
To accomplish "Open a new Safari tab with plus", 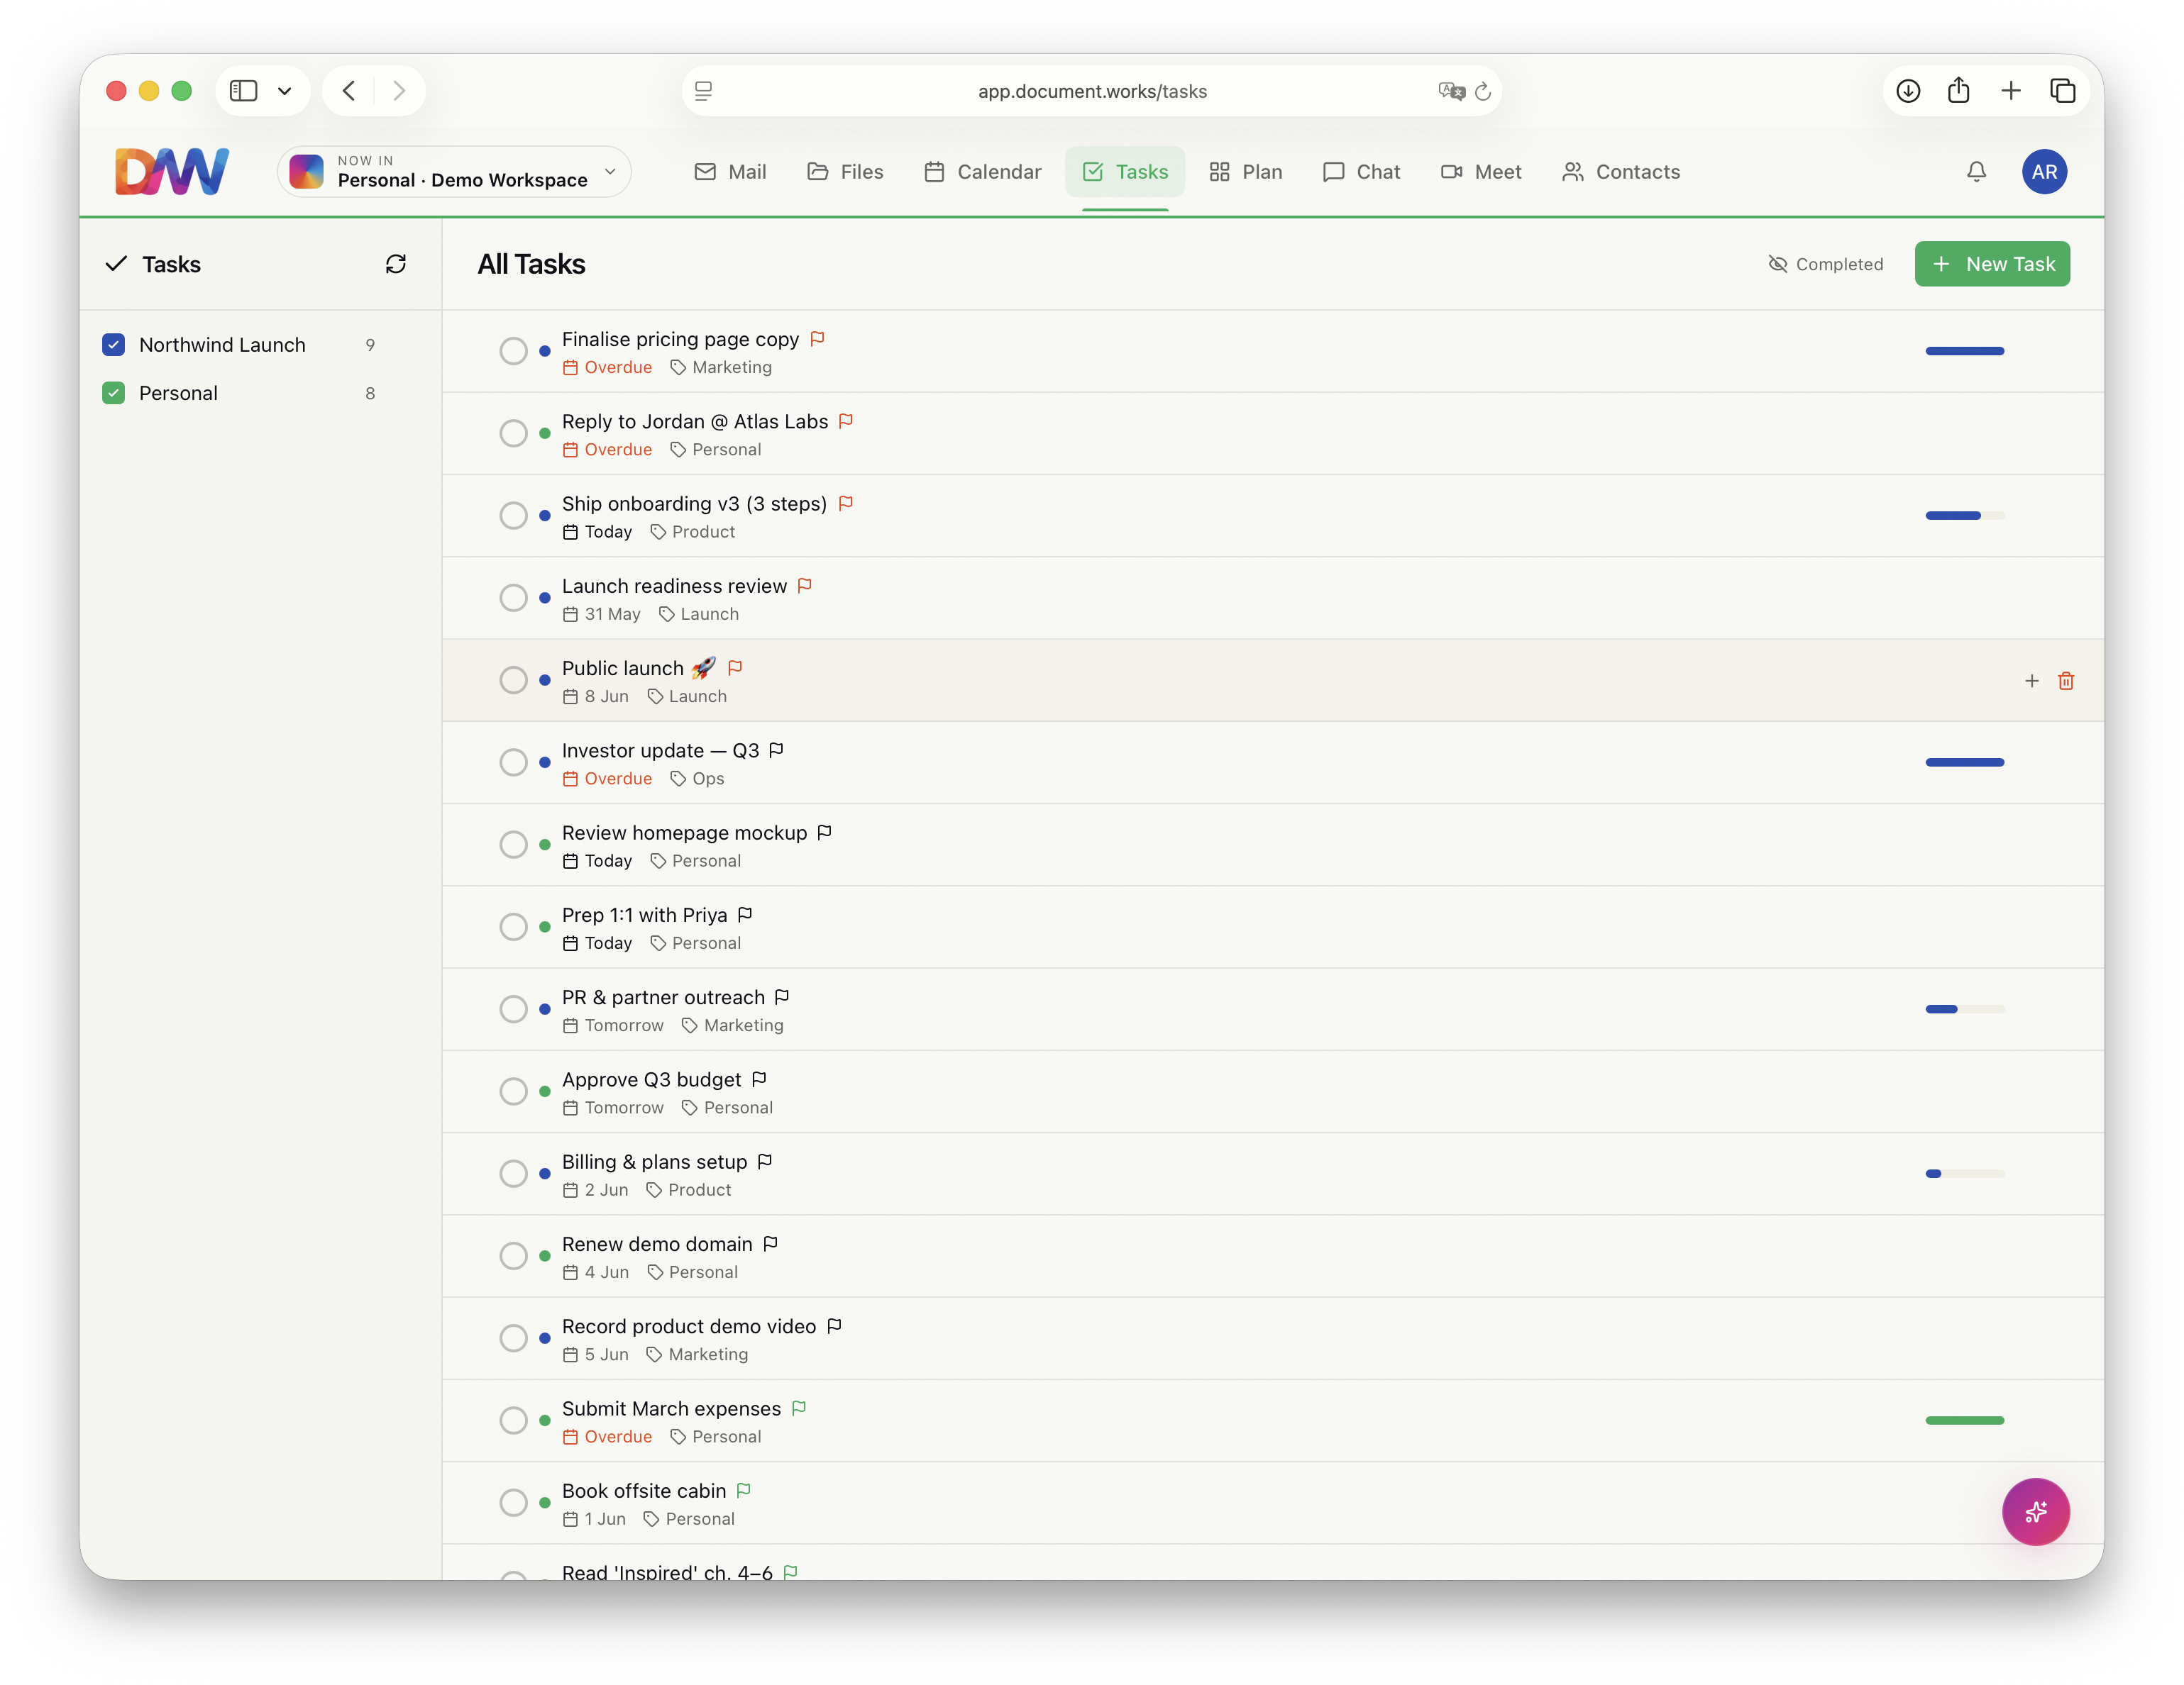I will click(x=2010, y=91).
